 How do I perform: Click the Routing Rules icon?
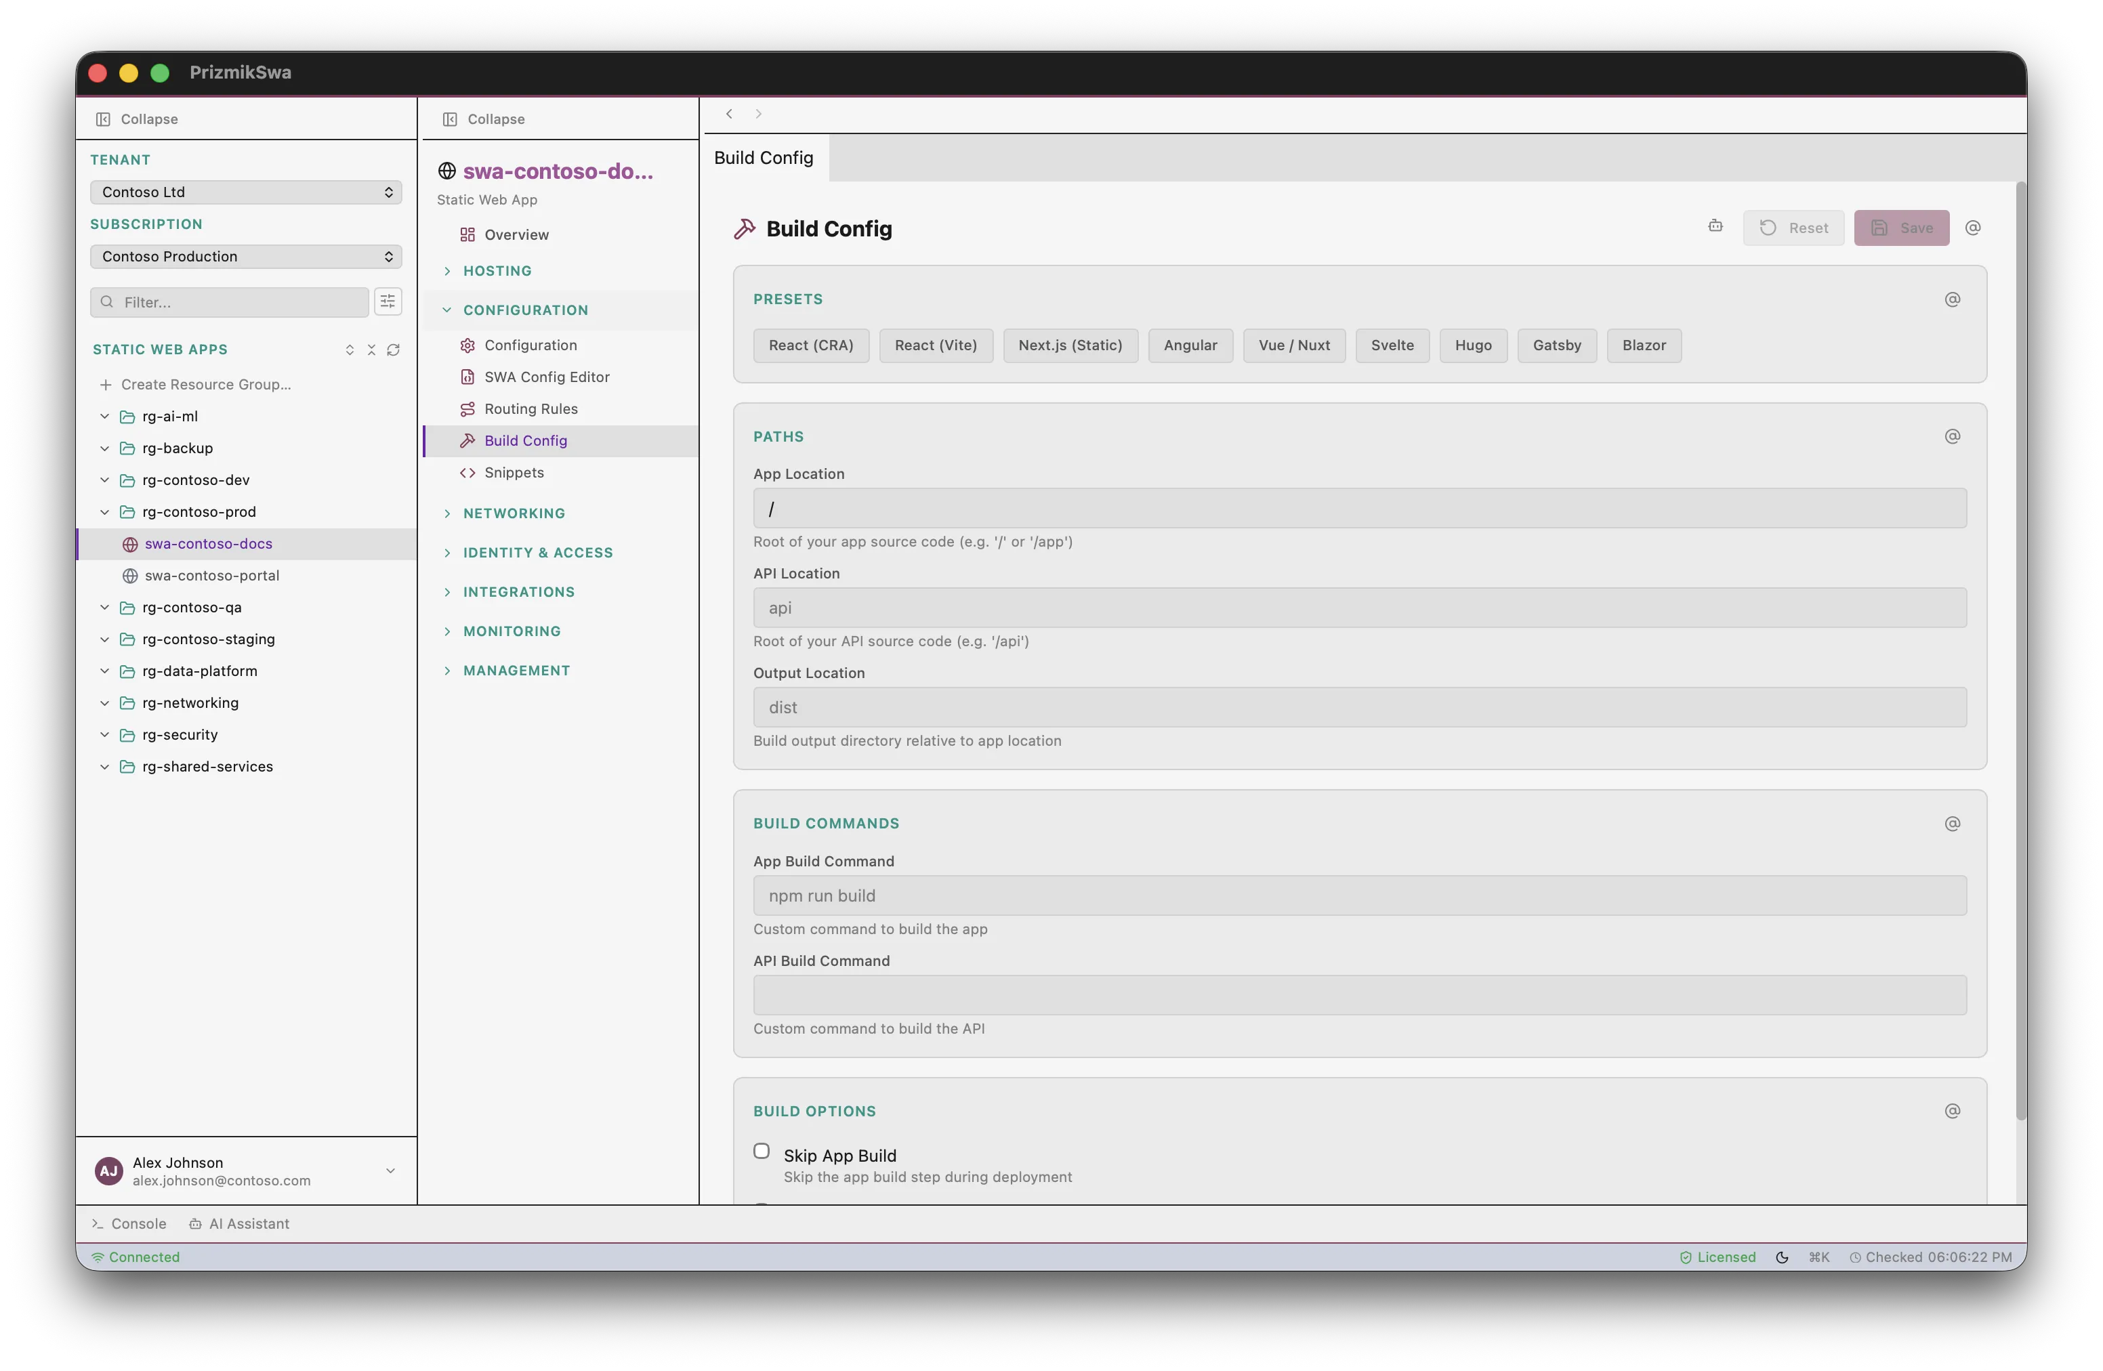pos(468,408)
